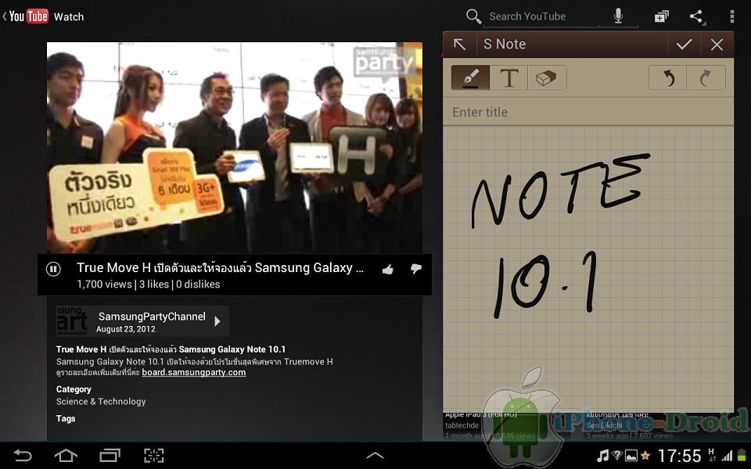
Task: Tap the 'Category' heading
Action: pyautogui.click(x=74, y=389)
